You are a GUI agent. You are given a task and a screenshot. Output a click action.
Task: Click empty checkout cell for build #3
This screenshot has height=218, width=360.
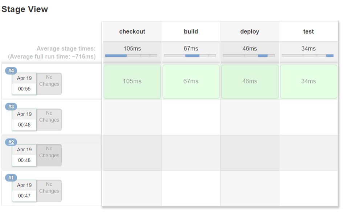(132, 117)
